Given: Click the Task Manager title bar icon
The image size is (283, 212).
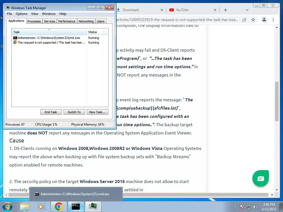Looking at the screenshot, I should (x=7, y=8).
